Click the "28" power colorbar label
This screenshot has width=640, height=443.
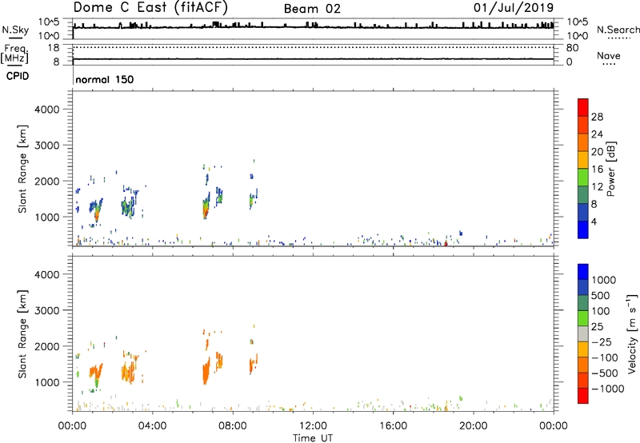click(597, 117)
